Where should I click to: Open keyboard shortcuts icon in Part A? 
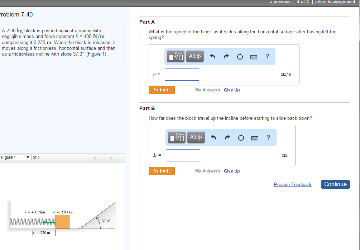click(254, 56)
